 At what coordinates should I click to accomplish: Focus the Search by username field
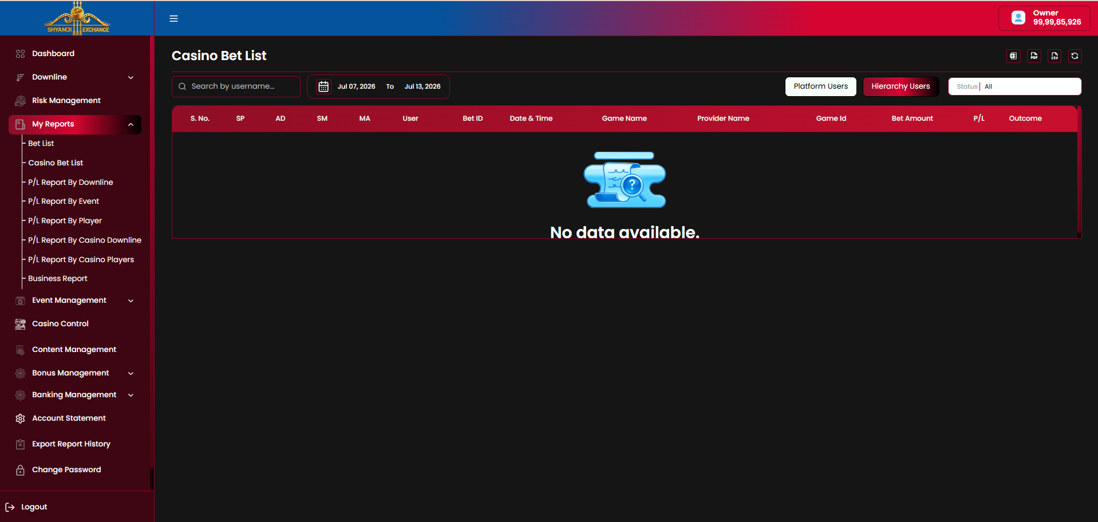(x=236, y=86)
